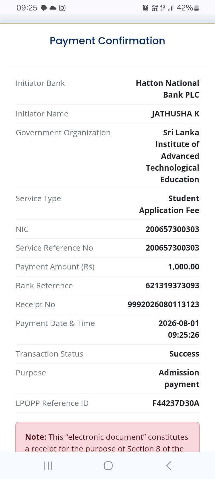Screen dimensions: 215x479
Task: Tap the Transaction Status Success value
Action: coord(184,354)
